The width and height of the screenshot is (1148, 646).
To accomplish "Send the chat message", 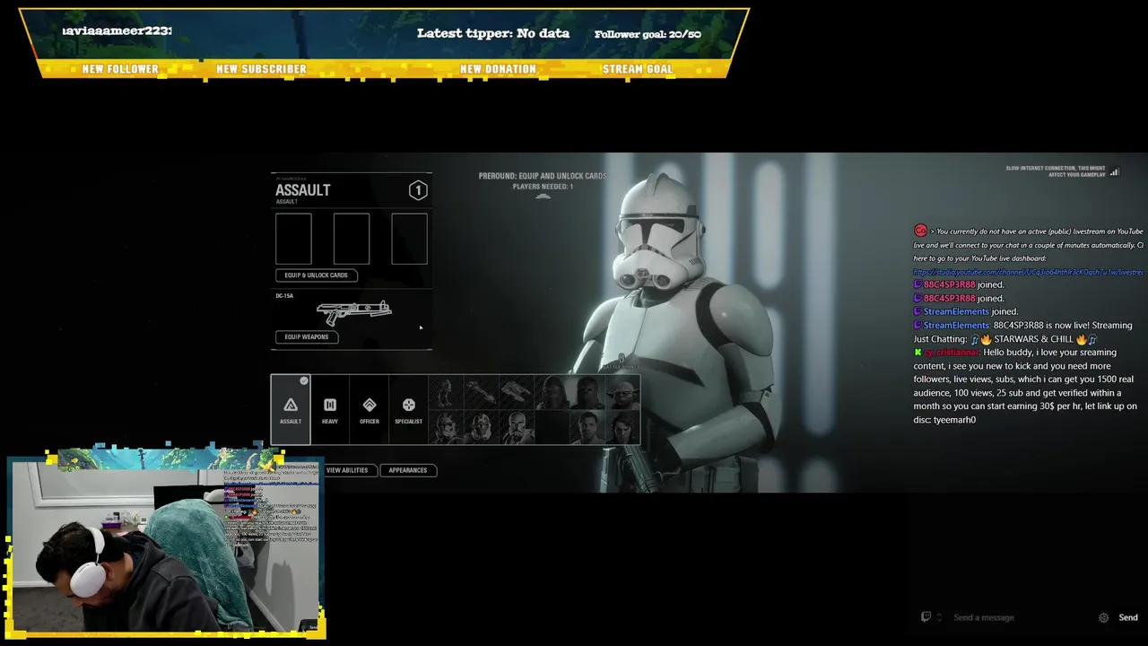I will [1128, 617].
